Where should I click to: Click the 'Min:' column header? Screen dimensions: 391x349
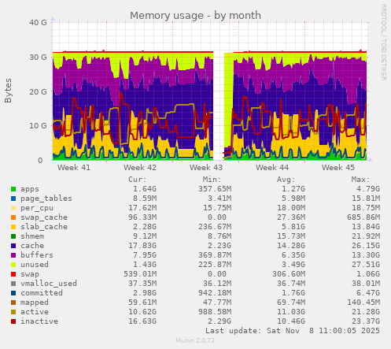tap(212, 180)
